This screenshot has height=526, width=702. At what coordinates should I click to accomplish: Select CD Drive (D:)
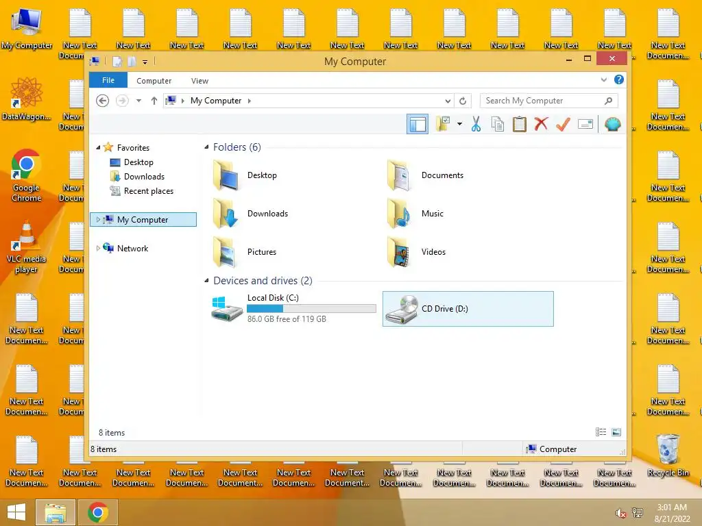[x=468, y=309]
